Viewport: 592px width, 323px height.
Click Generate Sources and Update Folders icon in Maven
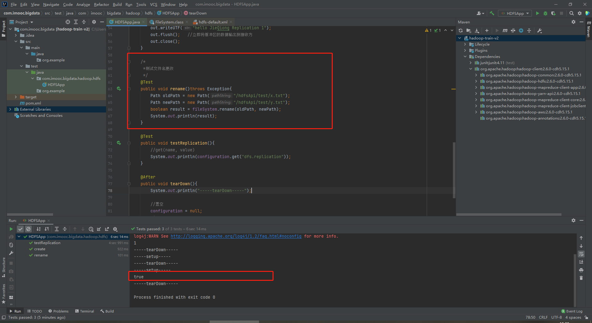[469, 31]
